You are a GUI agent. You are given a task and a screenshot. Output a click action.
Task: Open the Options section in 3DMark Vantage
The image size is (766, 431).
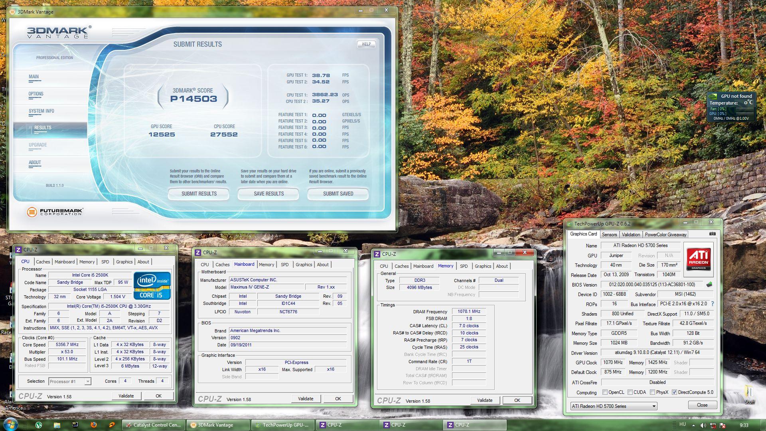click(x=36, y=94)
